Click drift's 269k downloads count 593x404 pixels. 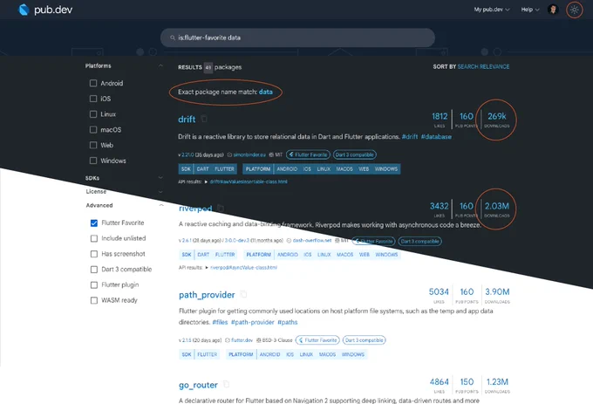(496, 117)
